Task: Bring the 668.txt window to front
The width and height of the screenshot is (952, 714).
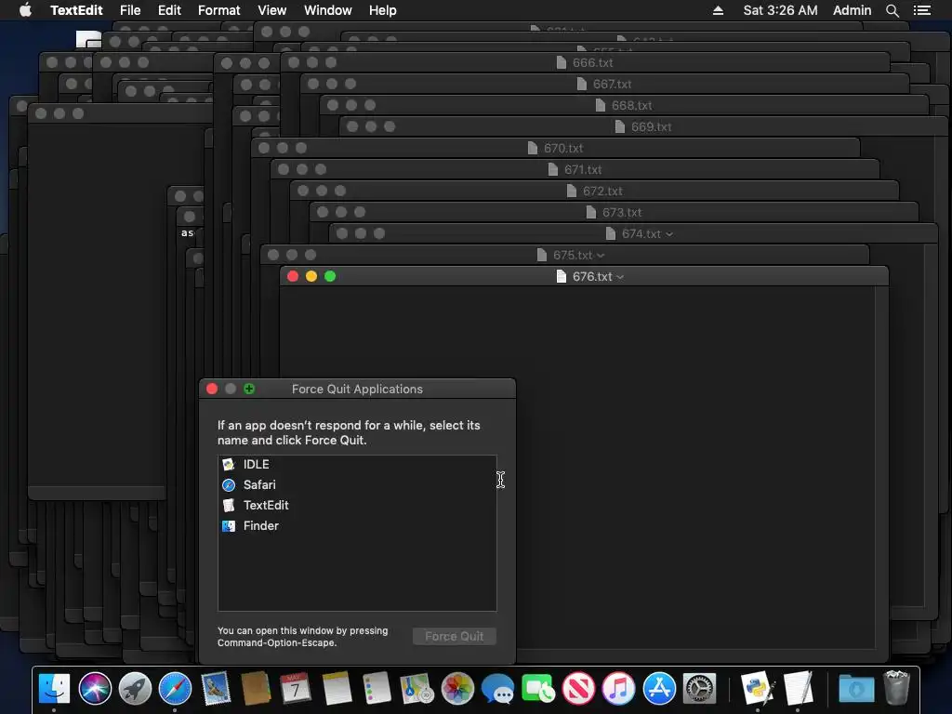Action: 624,105
